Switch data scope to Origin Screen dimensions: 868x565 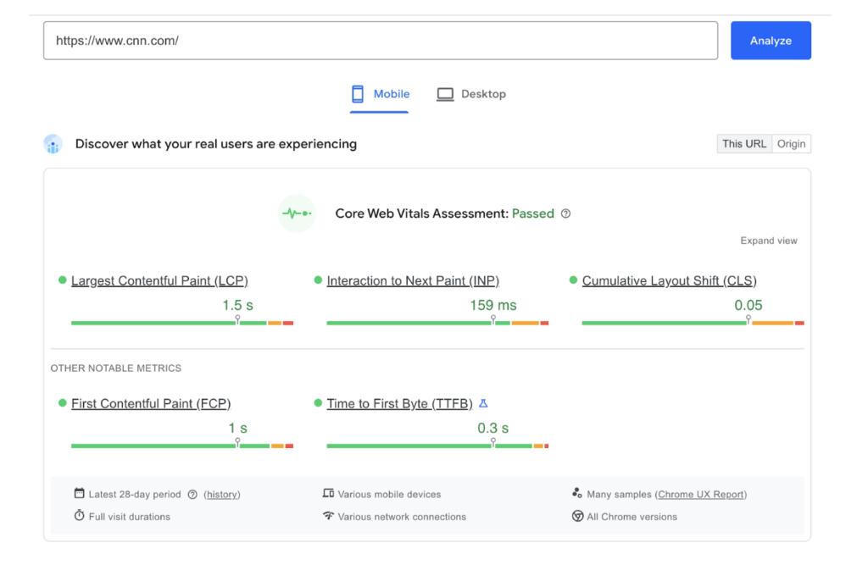point(791,144)
